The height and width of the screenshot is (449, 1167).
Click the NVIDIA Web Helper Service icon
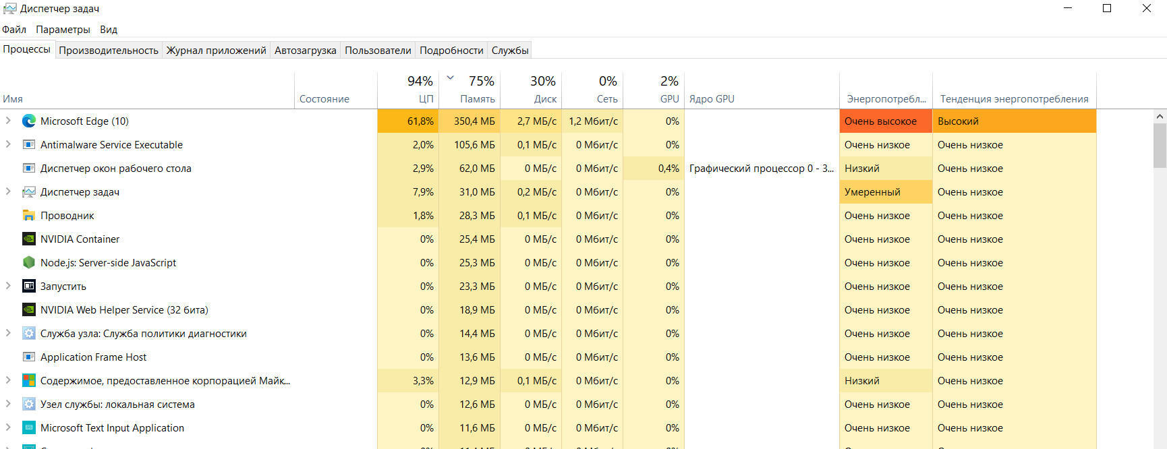point(29,310)
